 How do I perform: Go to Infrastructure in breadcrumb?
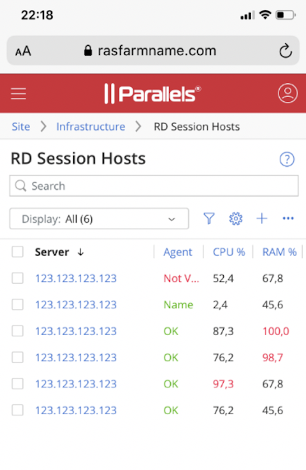point(91,127)
